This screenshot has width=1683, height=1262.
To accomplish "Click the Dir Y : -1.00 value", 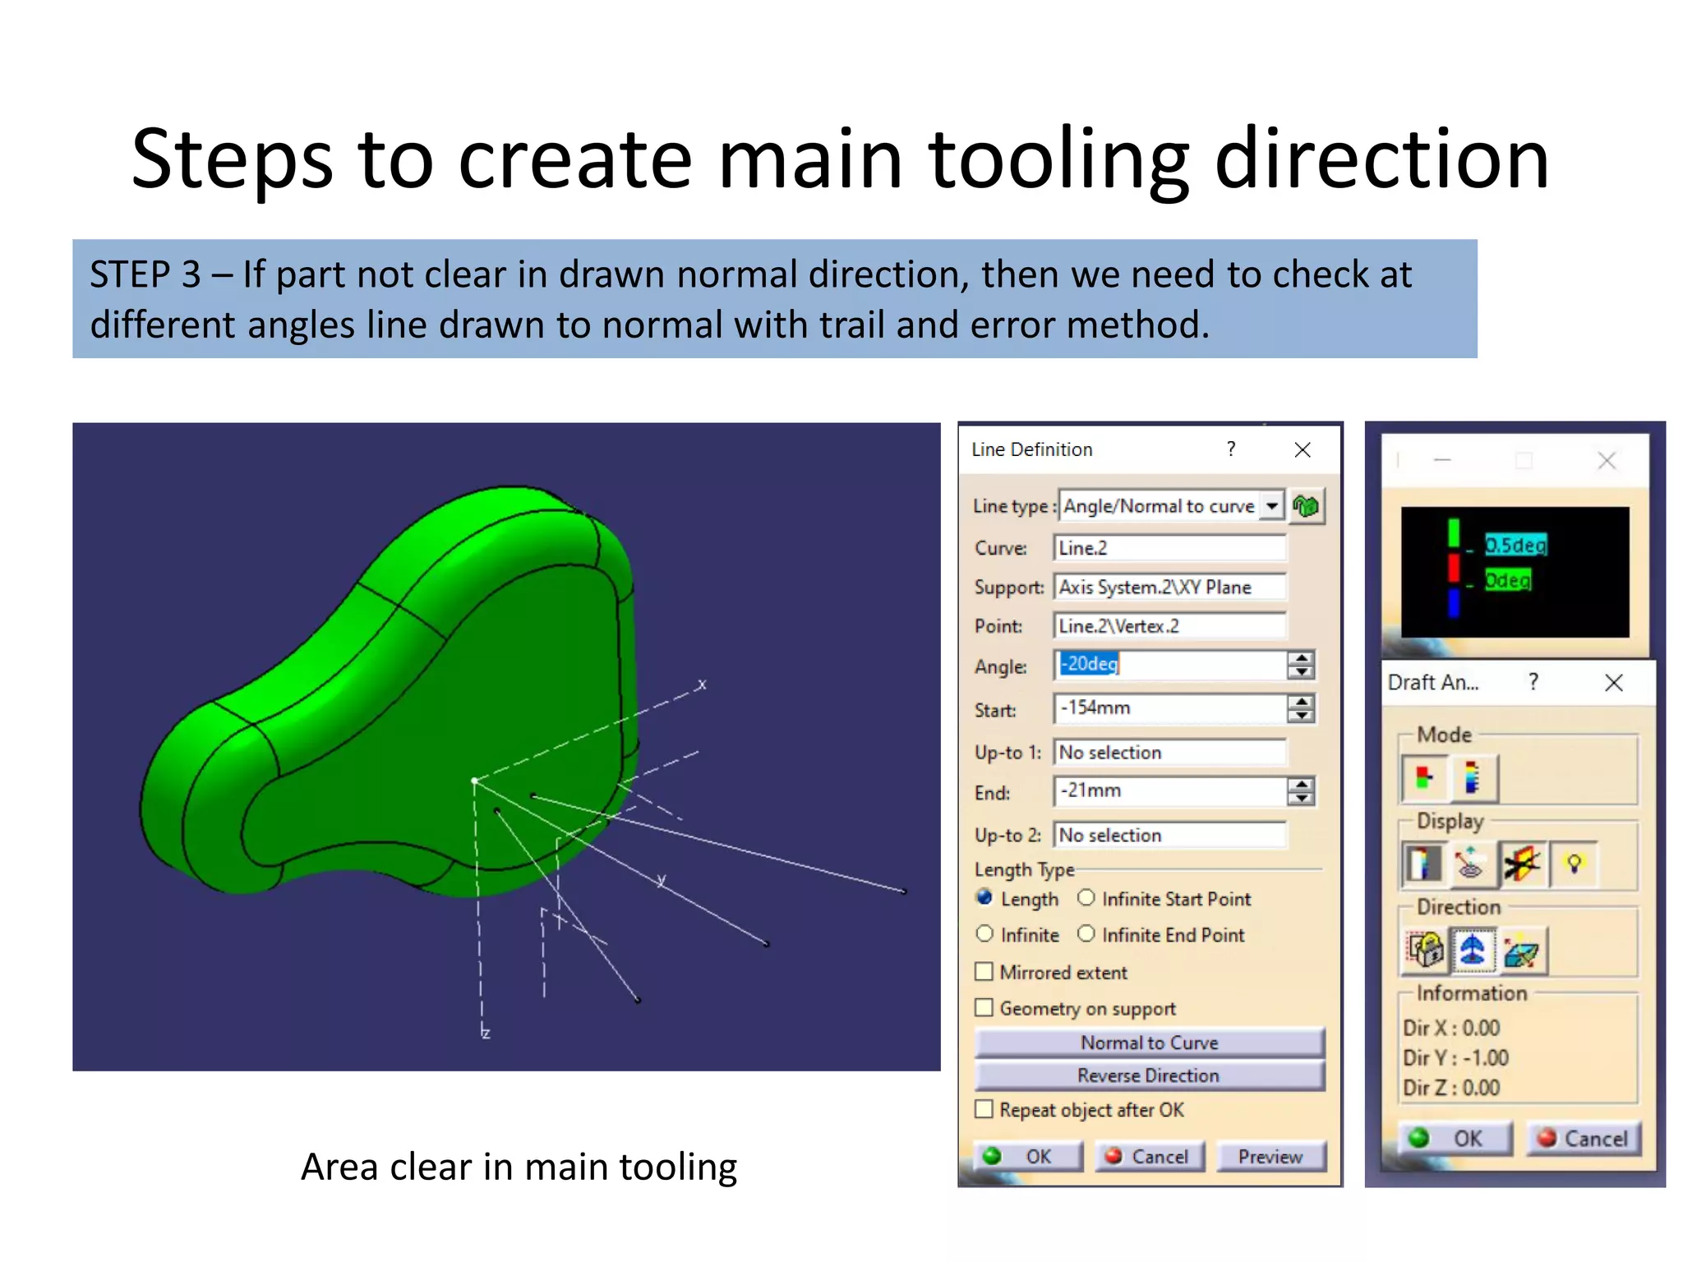I will tap(1455, 1058).
